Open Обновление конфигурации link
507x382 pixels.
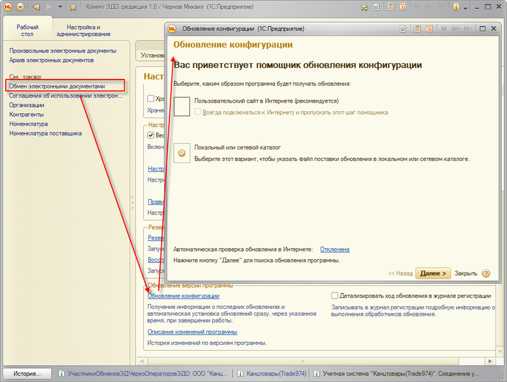tap(183, 295)
